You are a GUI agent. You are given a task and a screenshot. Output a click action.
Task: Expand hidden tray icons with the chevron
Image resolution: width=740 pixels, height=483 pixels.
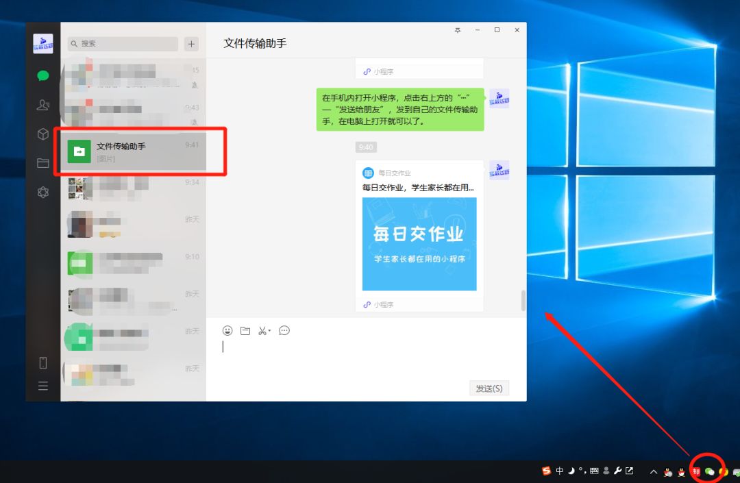(653, 471)
